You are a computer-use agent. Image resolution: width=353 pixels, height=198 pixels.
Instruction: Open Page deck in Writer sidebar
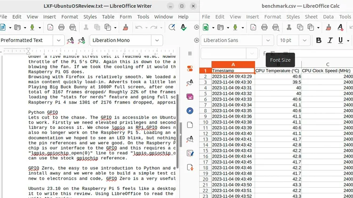point(190,125)
